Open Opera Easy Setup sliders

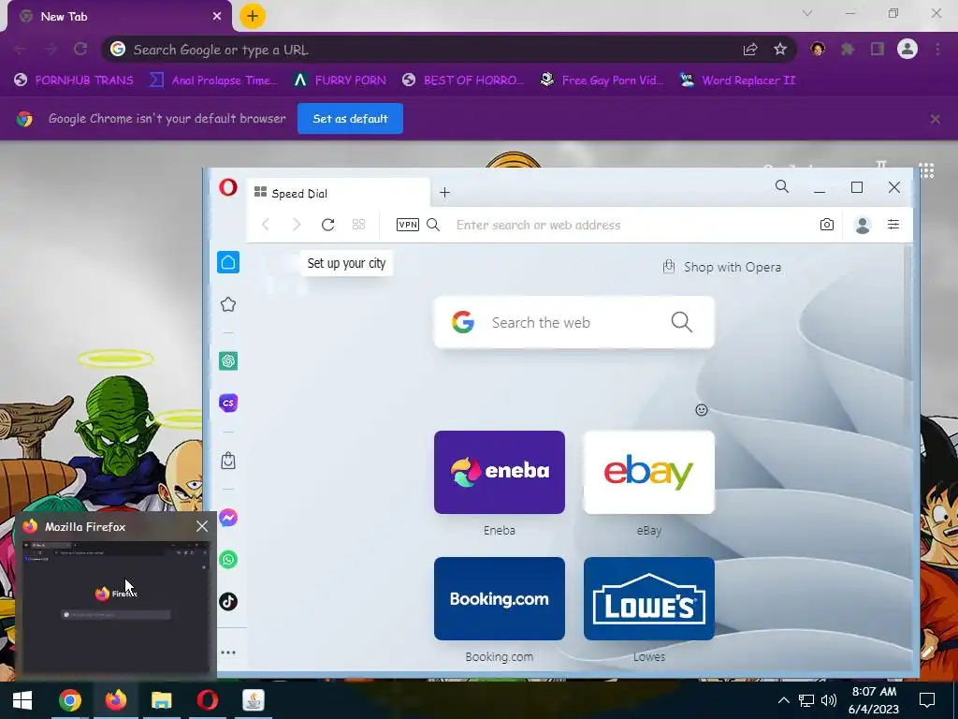coord(893,225)
